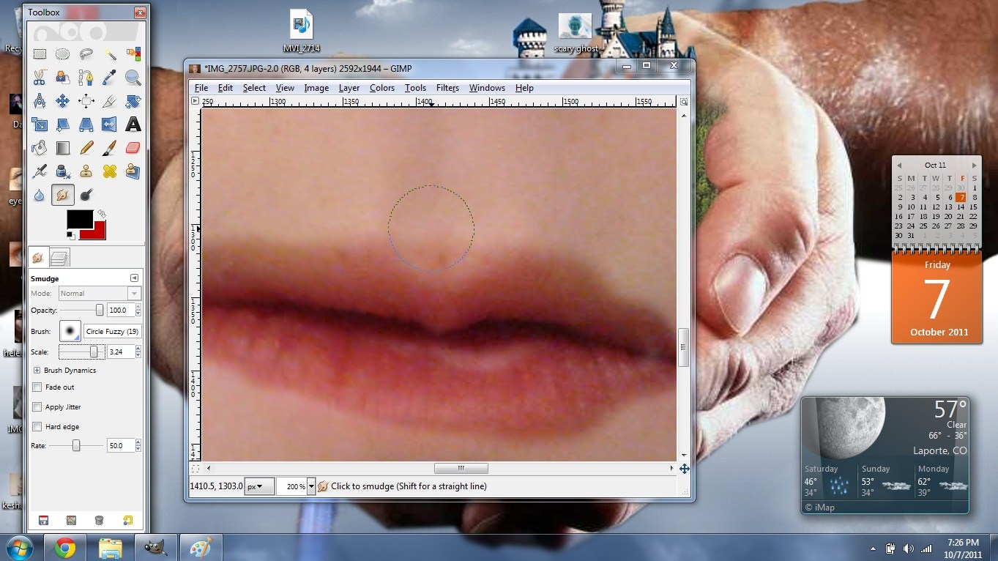Viewport: 998px width, 561px height.
Task: Increase the Rate value with stepper arrow
Action: click(x=138, y=442)
